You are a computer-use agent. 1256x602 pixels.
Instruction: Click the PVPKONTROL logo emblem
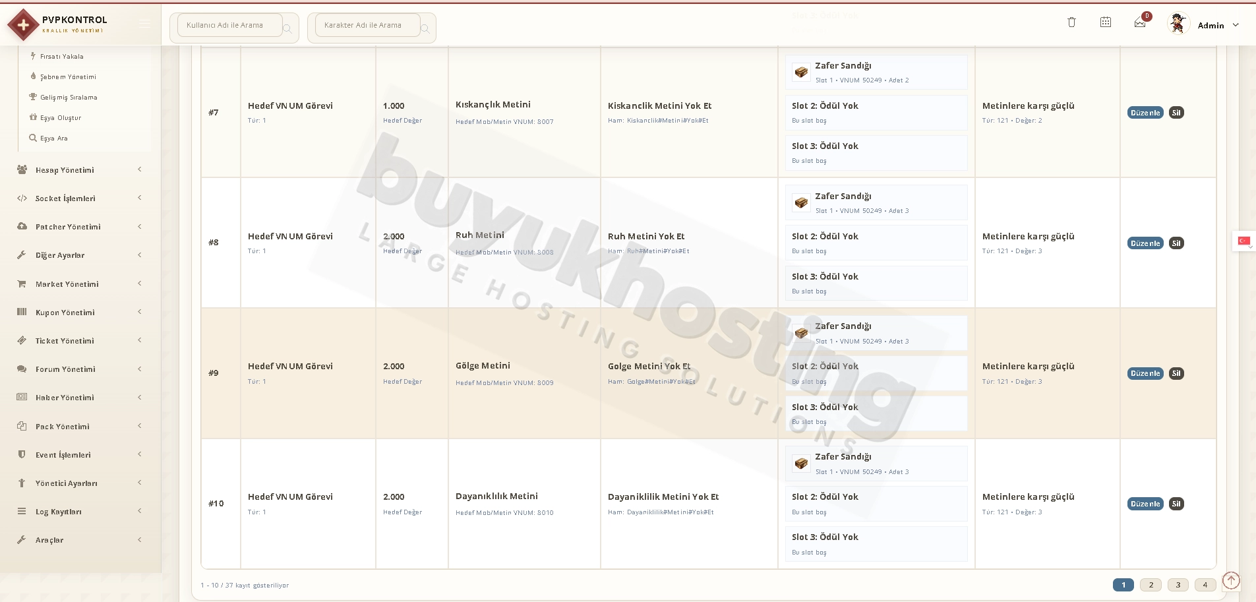point(23,25)
